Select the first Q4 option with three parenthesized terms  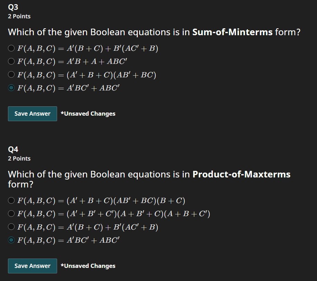[x=11, y=201]
